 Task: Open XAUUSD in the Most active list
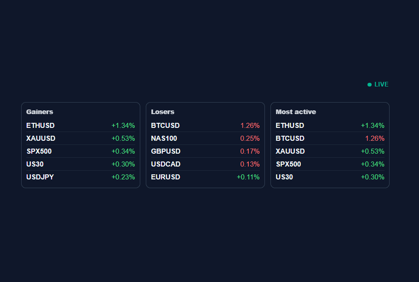coord(290,151)
